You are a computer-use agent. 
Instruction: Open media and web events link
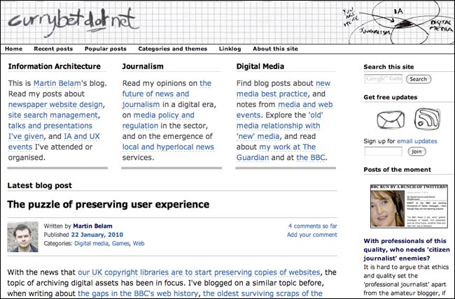[x=284, y=110]
